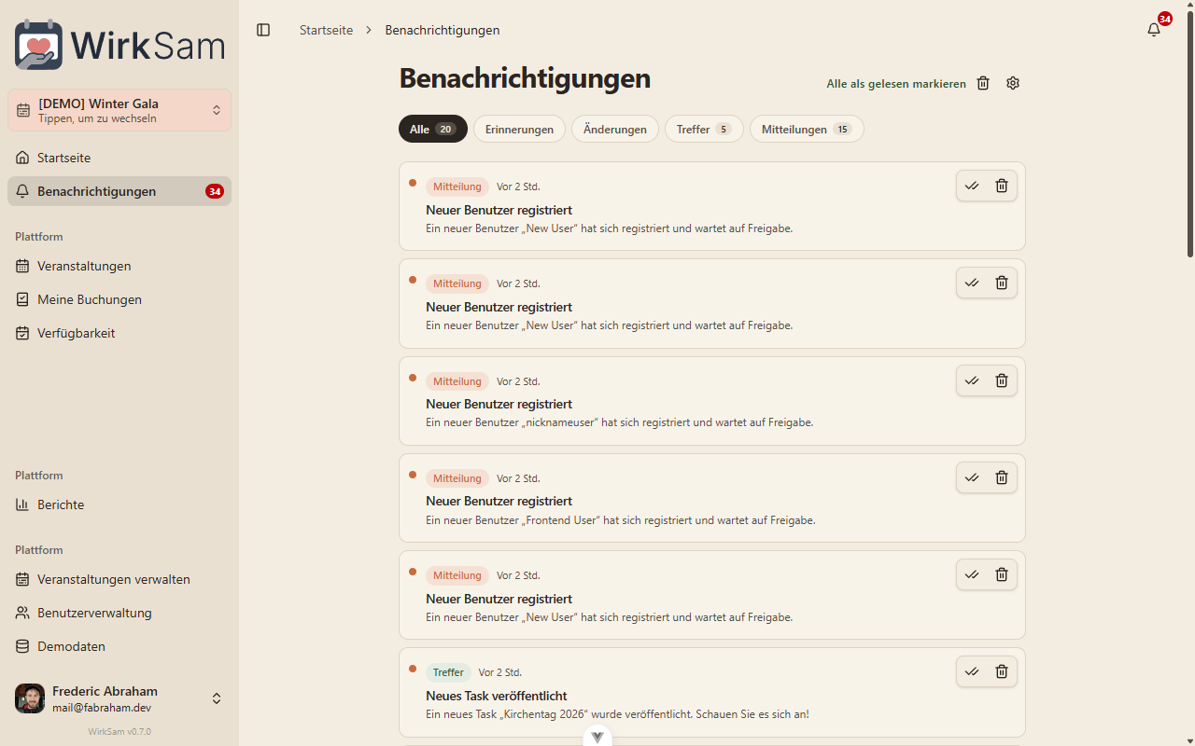Select the Alle filter tab
The width and height of the screenshot is (1195, 746).
click(x=433, y=129)
